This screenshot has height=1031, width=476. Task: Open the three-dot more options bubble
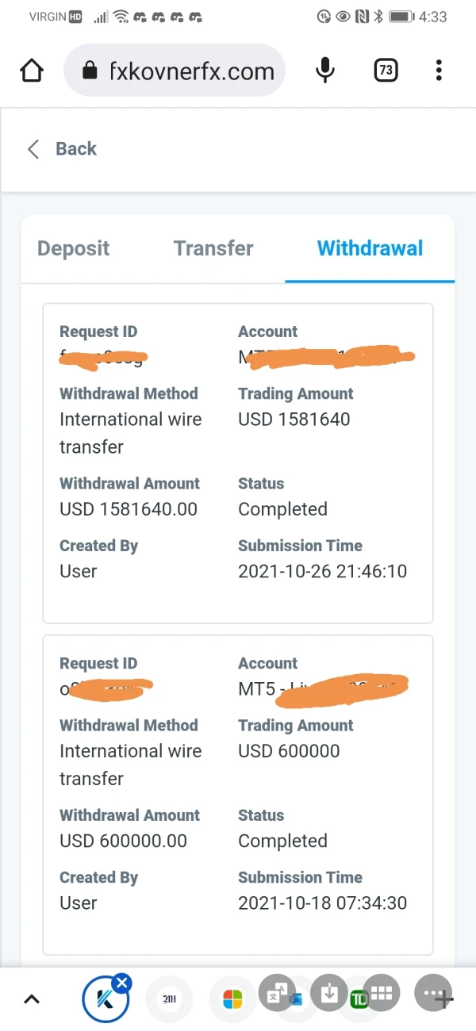click(x=433, y=994)
